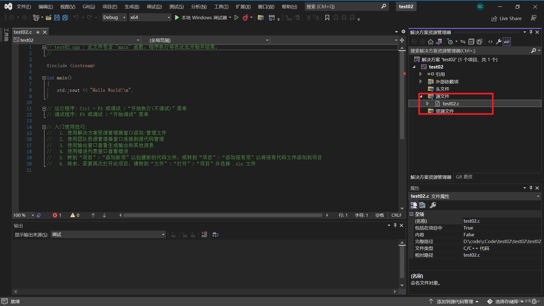The width and height of the screenshot is (544, 306).
Task: Toggle Categorized view in Properties panel
Action: click(414, 205)
